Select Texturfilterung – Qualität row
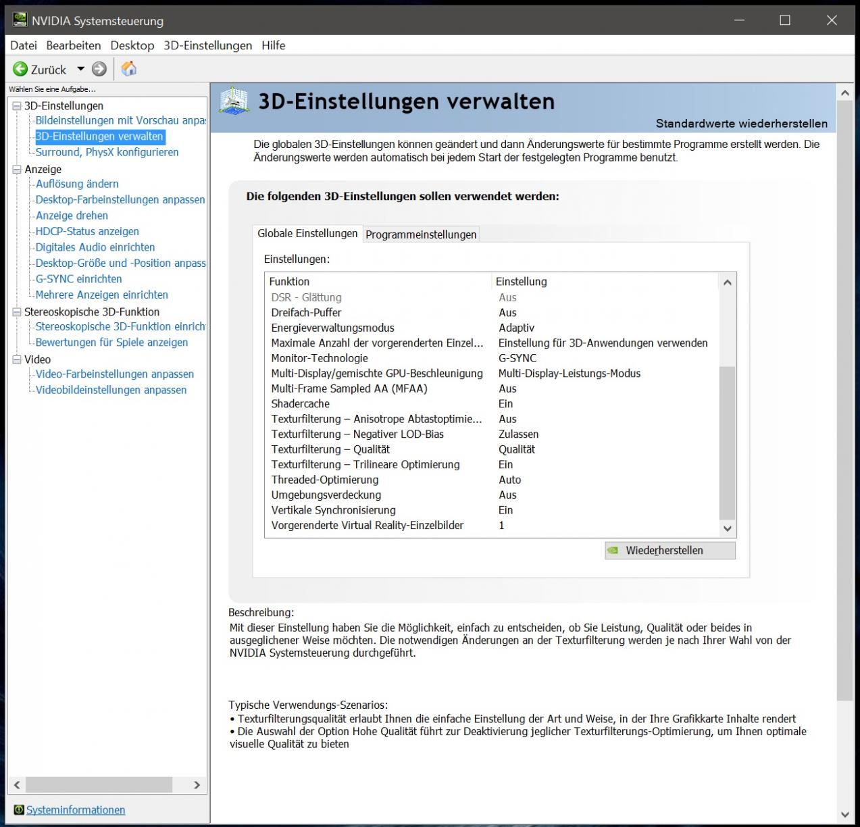860x827 pixels. pos(492,449)
